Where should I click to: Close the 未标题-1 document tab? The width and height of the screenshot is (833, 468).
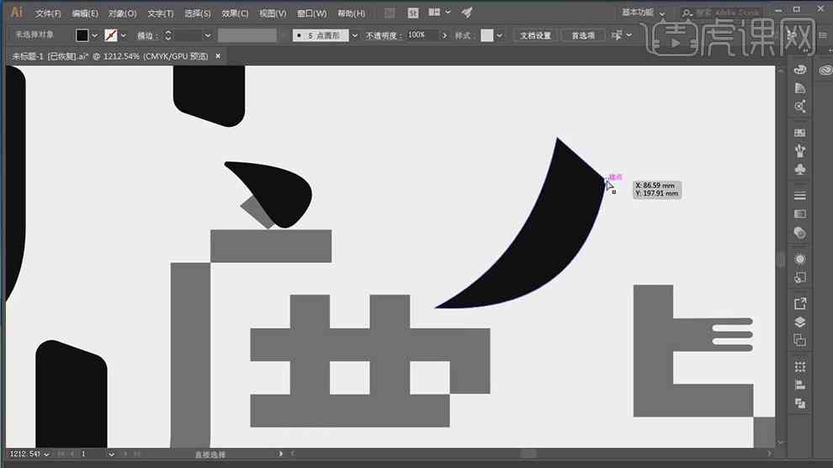click(x=218, y=55)
